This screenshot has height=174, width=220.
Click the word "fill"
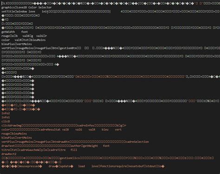tap(74, 150)
